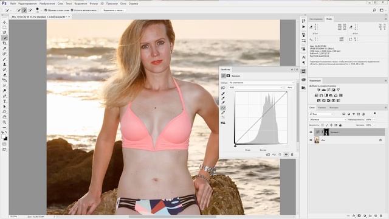Add a Levels adjustment from Adjustments panel
The image size is (389, 219).
(324, 90)
